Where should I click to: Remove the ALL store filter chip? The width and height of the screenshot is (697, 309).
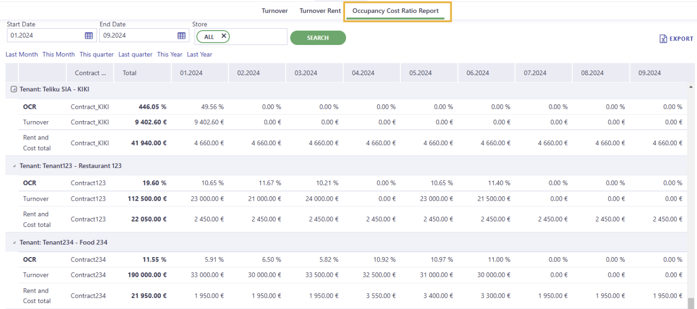click(223, 36)
